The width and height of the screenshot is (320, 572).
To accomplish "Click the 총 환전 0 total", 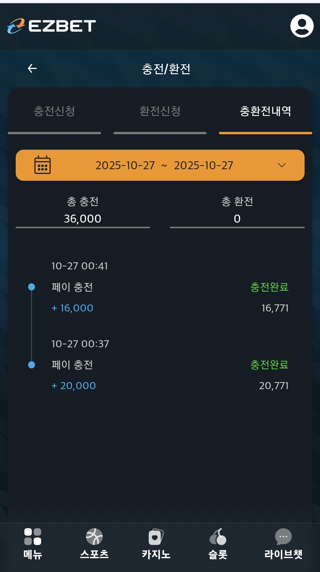I will pyautogui.click(x=237, y=218).
